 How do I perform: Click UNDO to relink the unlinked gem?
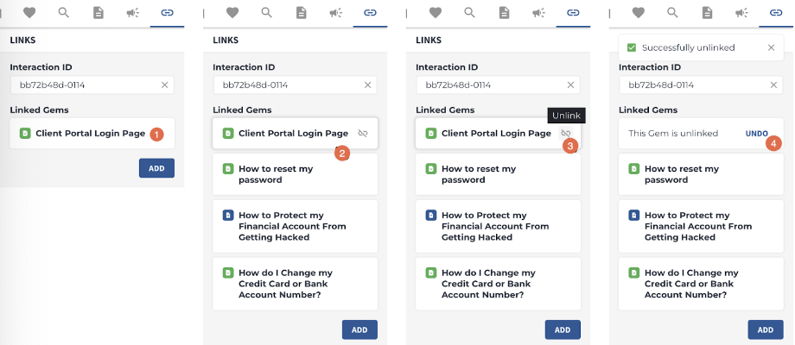point(756,134)
